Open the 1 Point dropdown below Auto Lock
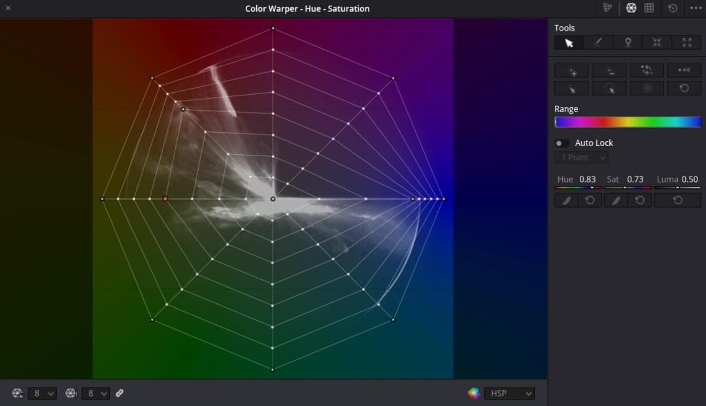Image resolution: width=706 pixels, height=406 pixels. point(582,157)
